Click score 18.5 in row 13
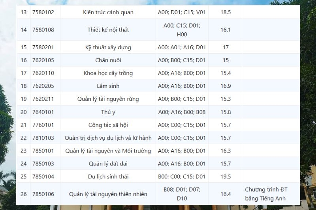Image resolution: width=316 pixels, height=210 pixels. [x=226, y=12]
